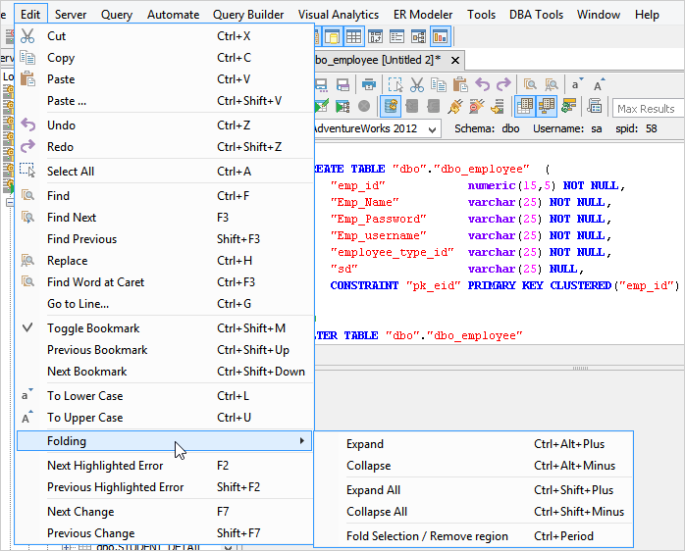Screen dimensions: 685x551
Task: Click the redo arrow in the editor toolbar
Action: [503, 84]
